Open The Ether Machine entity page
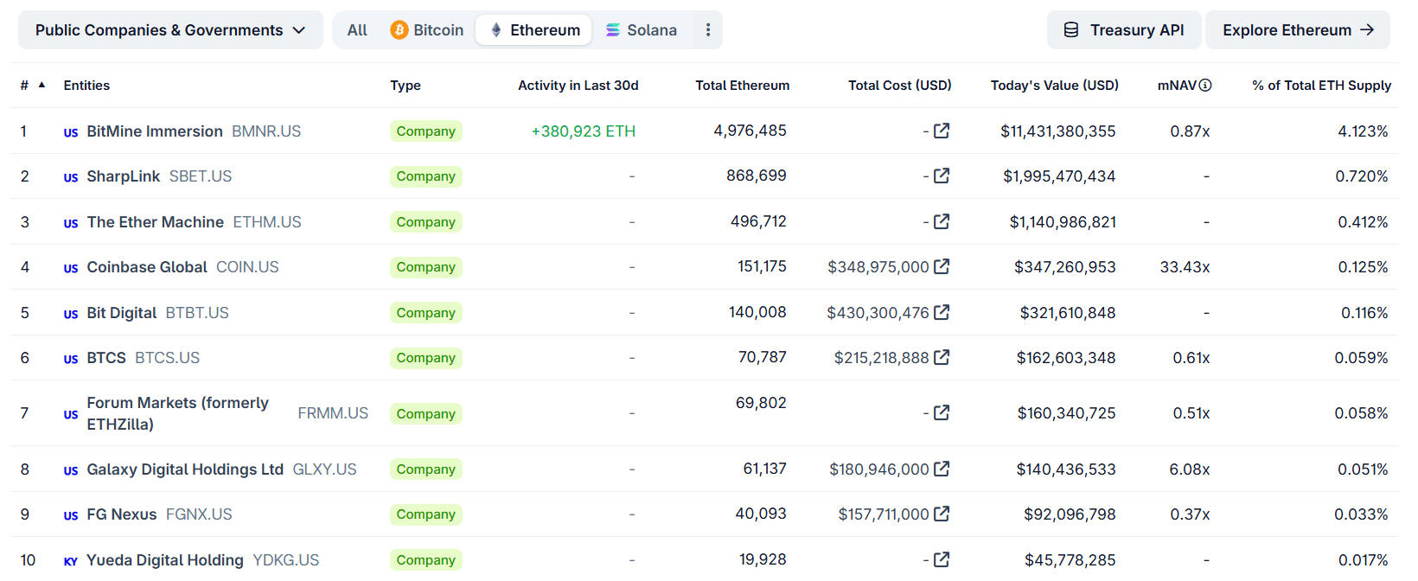This screenshot has width=1418, height=581. click(x=156, y=222)
